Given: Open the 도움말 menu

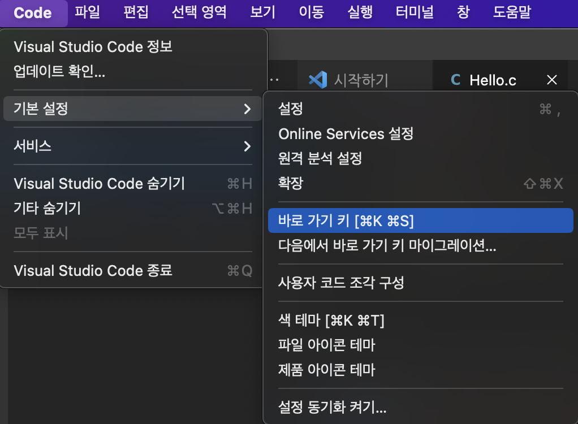Looking at the screenshot, I should point(512,12).
